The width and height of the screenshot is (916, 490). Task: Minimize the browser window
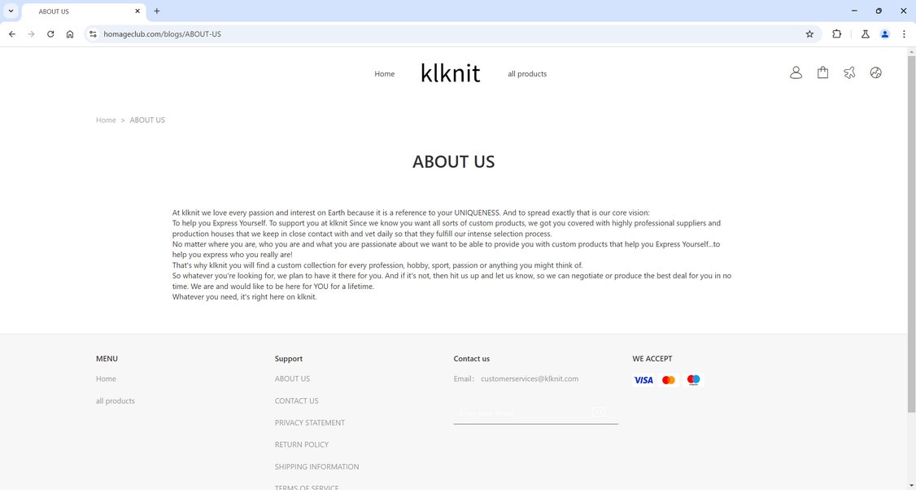coord(854,11)
